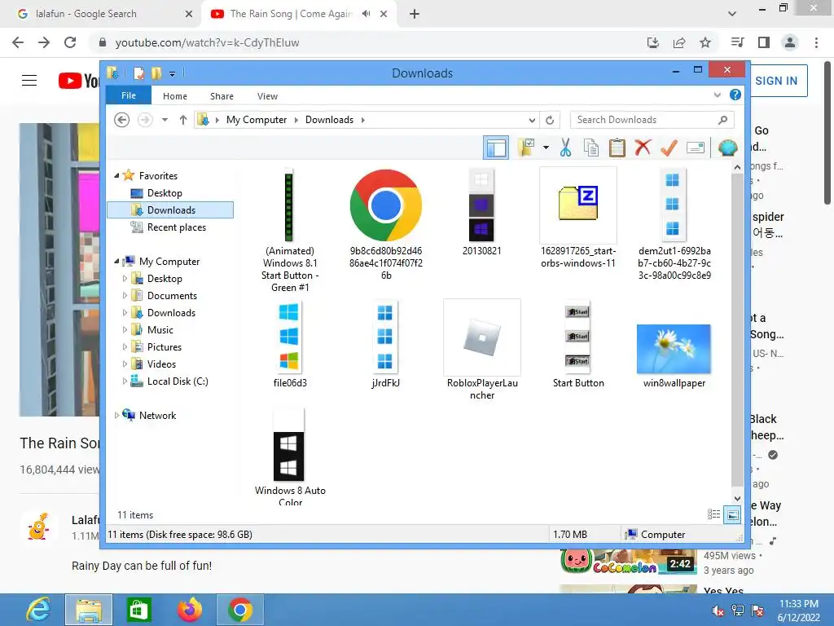The image size is (834, 626).
Task: Open Firefox from the taskbar
Action: click(x=190, y=610)
